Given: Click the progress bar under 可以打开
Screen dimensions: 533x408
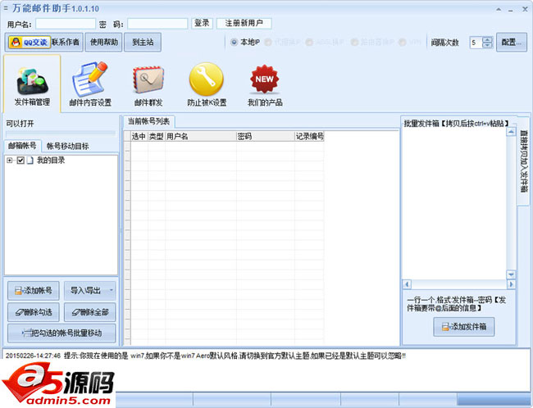Looking at the screenshot, I should pos(61,134).
